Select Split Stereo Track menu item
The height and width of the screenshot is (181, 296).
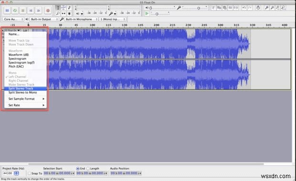25,89
